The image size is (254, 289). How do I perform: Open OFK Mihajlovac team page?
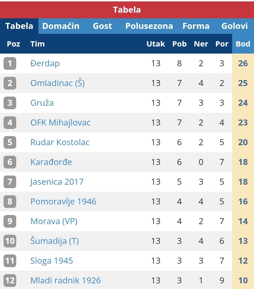[60, 123]
